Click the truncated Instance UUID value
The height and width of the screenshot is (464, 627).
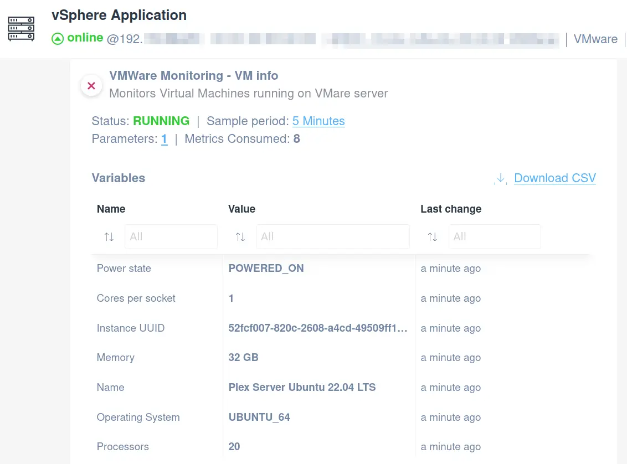pyautogui.click(x=318, y=328)
